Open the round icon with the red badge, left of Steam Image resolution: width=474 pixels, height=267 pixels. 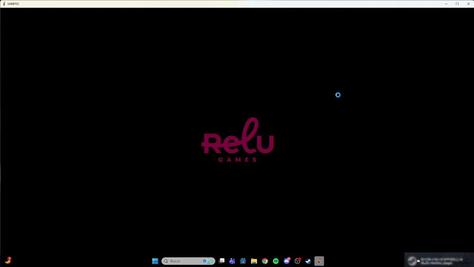297,261
